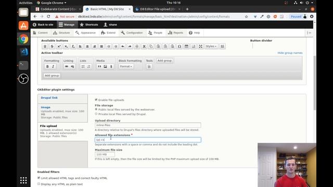Click the Hide group names link
333x187 pixels.
click(x=290, y=53)
